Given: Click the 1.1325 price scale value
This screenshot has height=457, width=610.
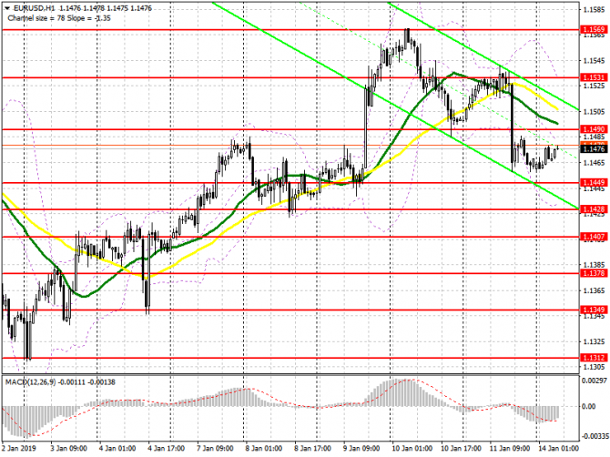Looking at the screenshot, I should point(595,341).
